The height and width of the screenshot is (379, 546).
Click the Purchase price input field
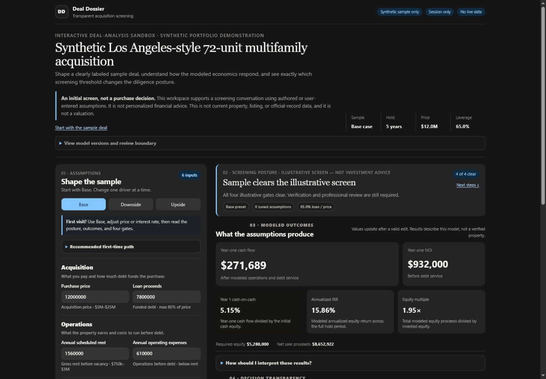(95, 297)
